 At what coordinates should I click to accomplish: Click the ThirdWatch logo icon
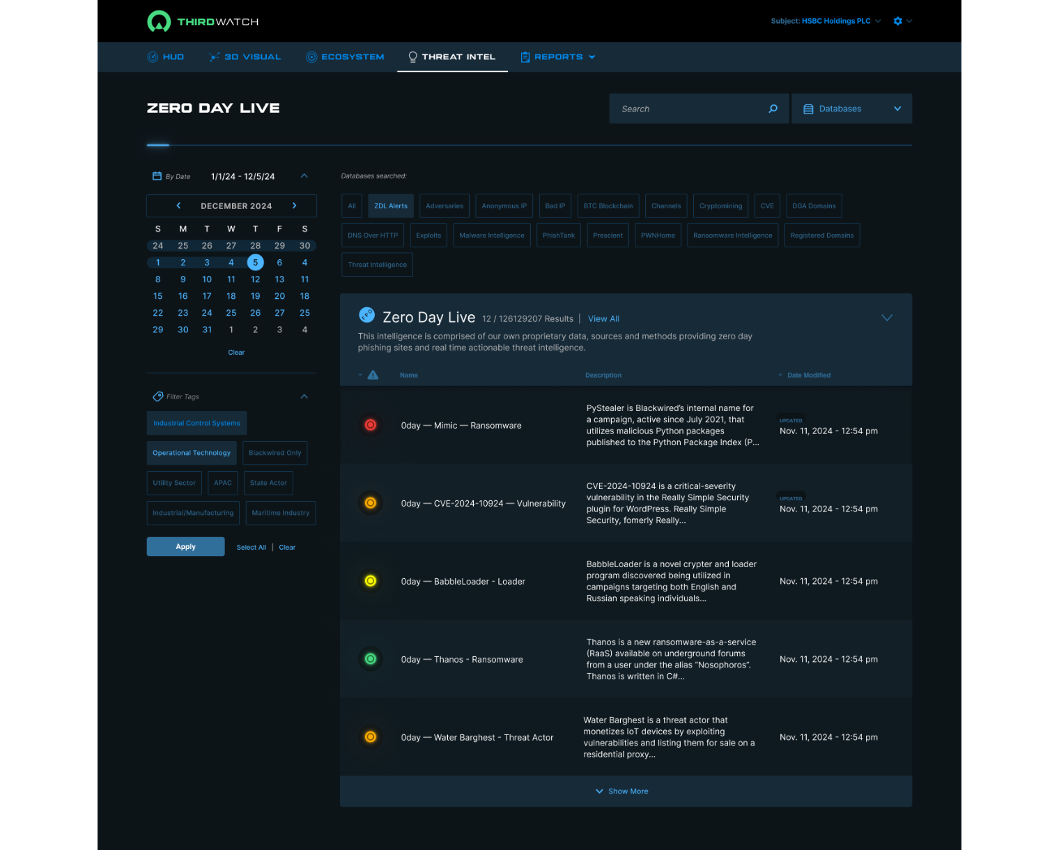coord(159,22)
